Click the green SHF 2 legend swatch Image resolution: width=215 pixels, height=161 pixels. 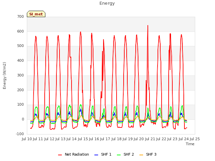point(119,155)
